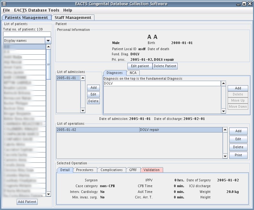Select the GPRF tab
Viewport: 254px width, 210px height.
coord(133,170)
